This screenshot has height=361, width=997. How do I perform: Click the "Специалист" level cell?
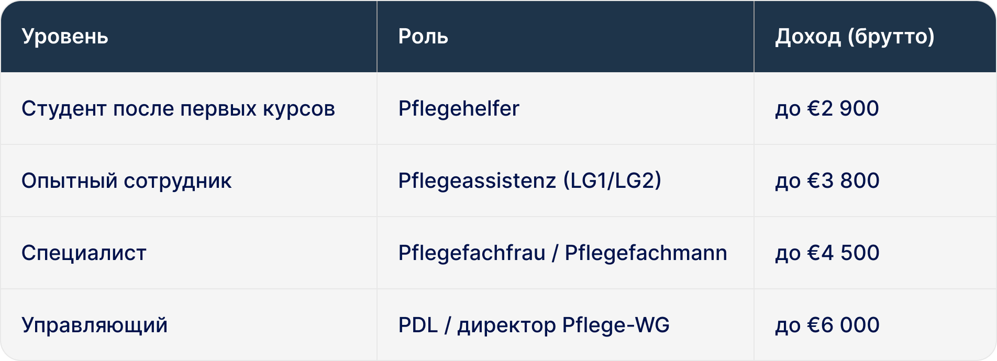coord(84,253)
